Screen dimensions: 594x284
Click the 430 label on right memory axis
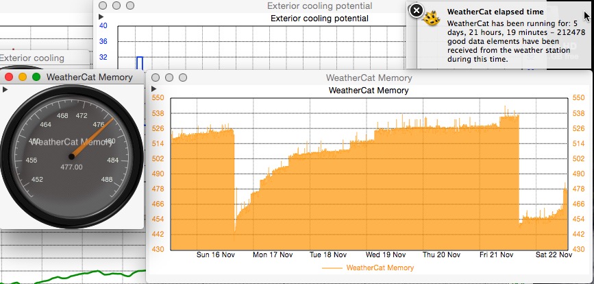coord(578,249)
